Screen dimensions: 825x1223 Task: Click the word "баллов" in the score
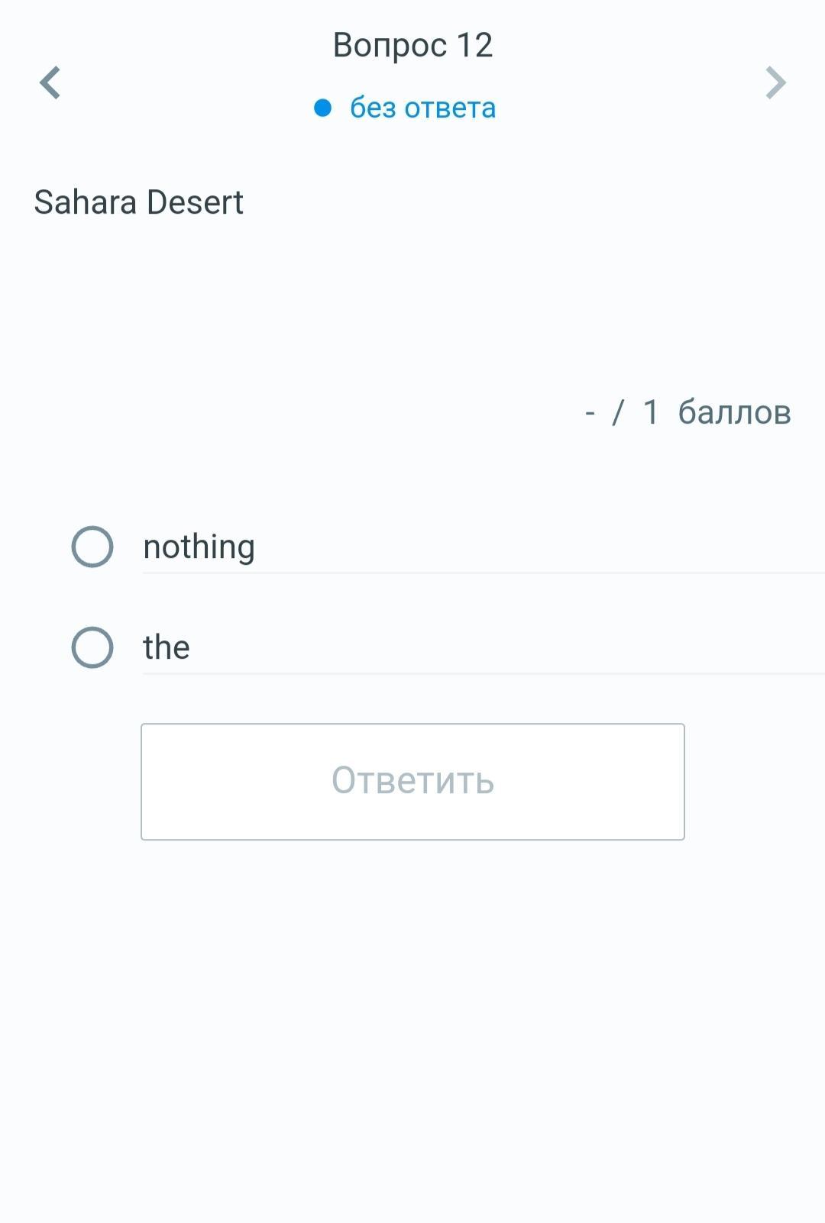click(x=734, y=412)
